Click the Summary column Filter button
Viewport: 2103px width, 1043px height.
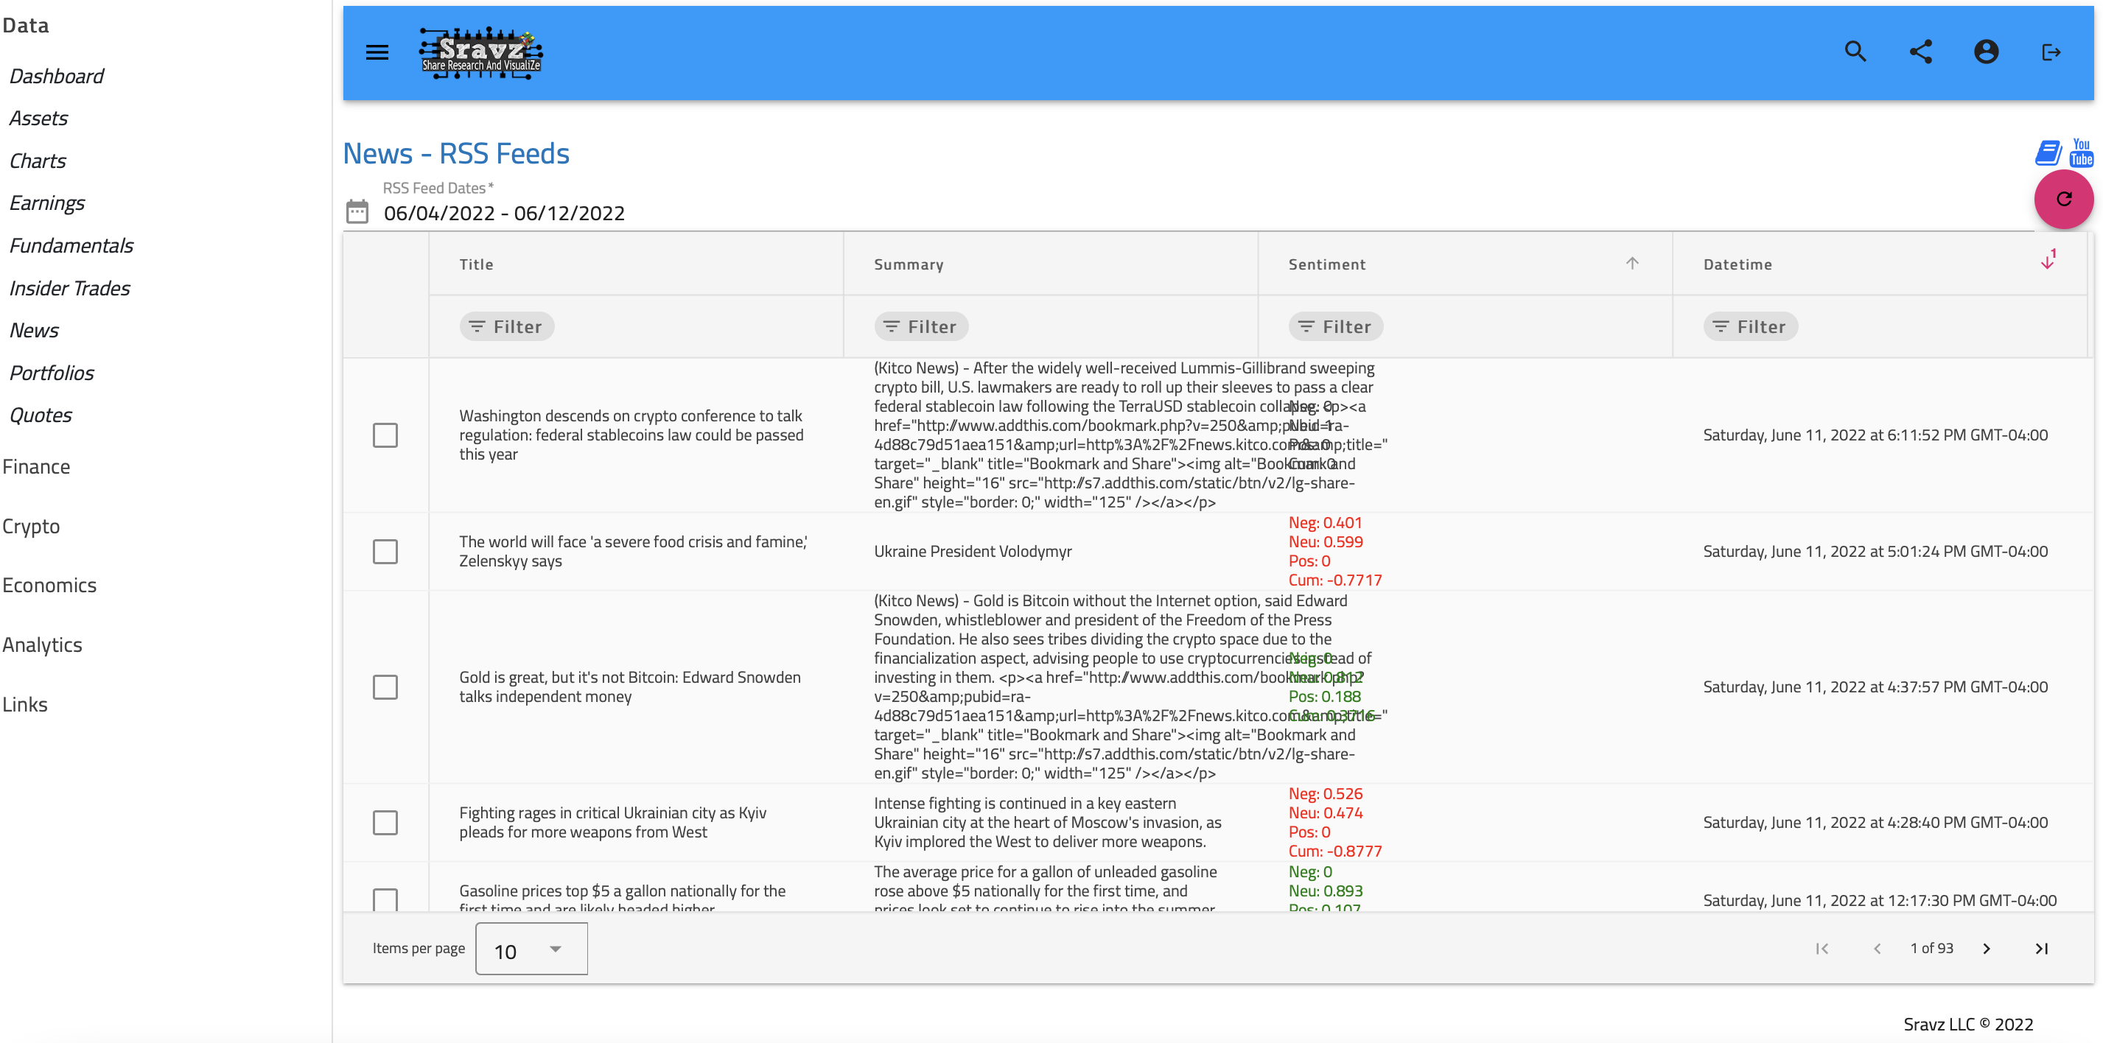click(921, 326)
